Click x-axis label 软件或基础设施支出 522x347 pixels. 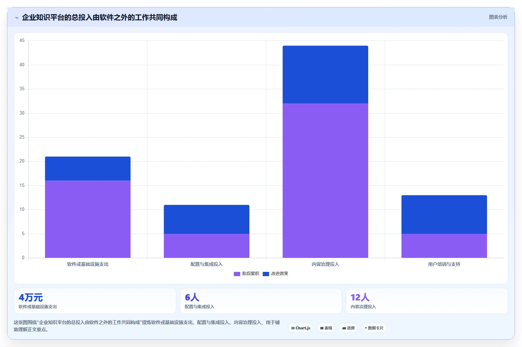pyautogui.click(x=88, y=264)
